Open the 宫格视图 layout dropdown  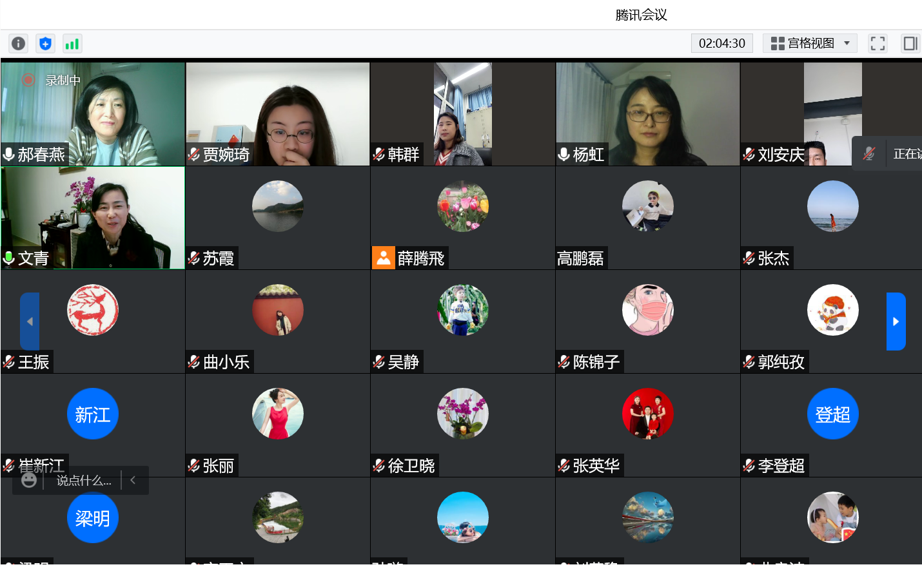(x=810, y=43)
